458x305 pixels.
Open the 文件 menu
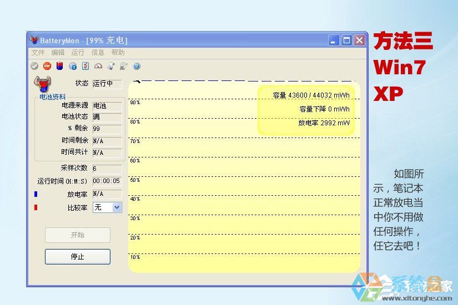coord(38,53)
